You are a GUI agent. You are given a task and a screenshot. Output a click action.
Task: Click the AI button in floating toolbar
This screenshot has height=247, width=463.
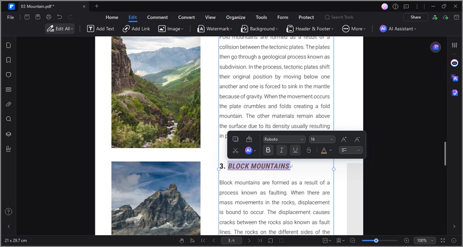pyautogui.click(x=249, y=150)
